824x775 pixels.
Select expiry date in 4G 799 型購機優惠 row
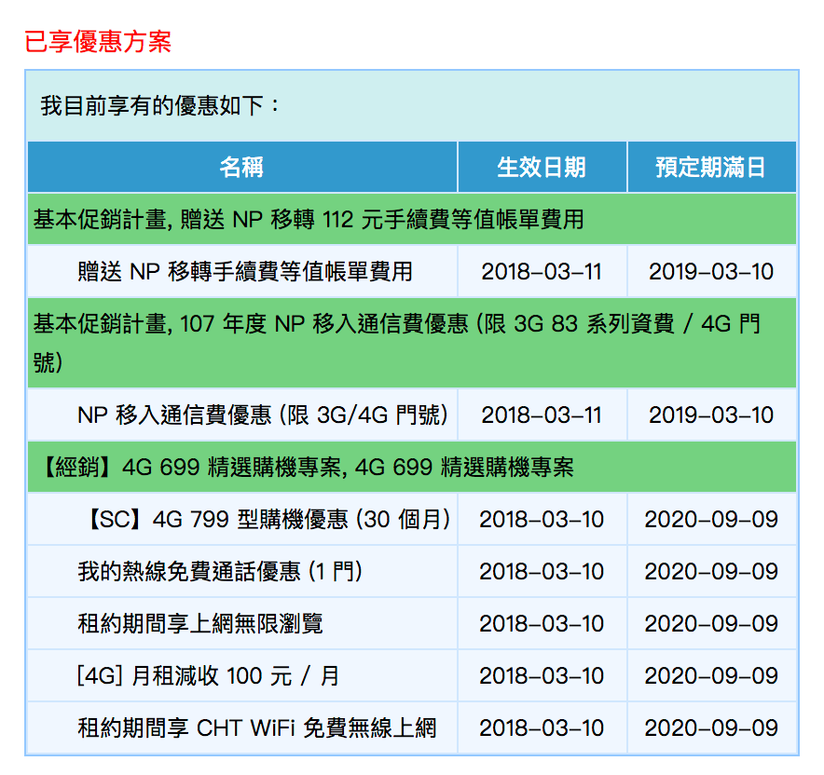[711, 519]
